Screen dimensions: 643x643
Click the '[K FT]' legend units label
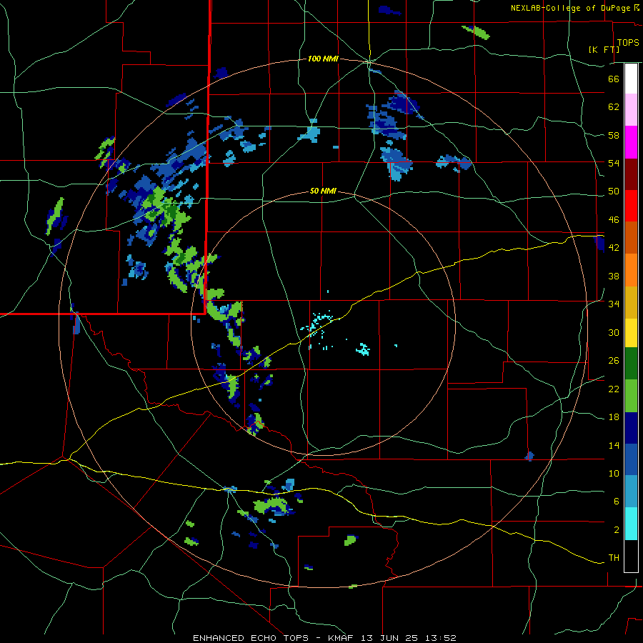coord(604,49)
